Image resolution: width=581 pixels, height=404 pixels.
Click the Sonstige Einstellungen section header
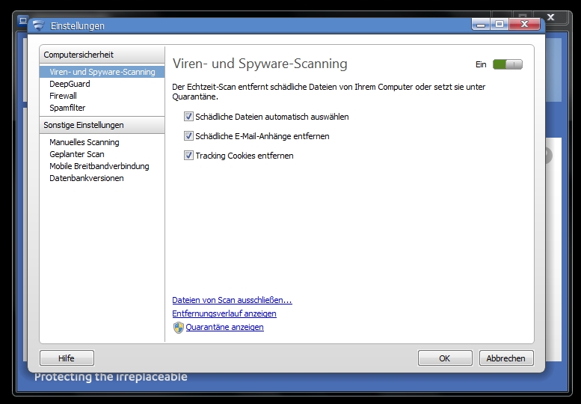tap(102, 125)
